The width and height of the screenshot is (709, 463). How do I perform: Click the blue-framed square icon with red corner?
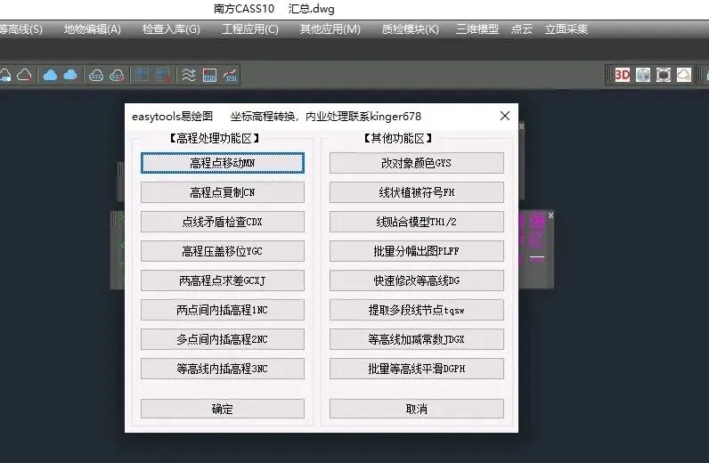[x=209, y=75]
